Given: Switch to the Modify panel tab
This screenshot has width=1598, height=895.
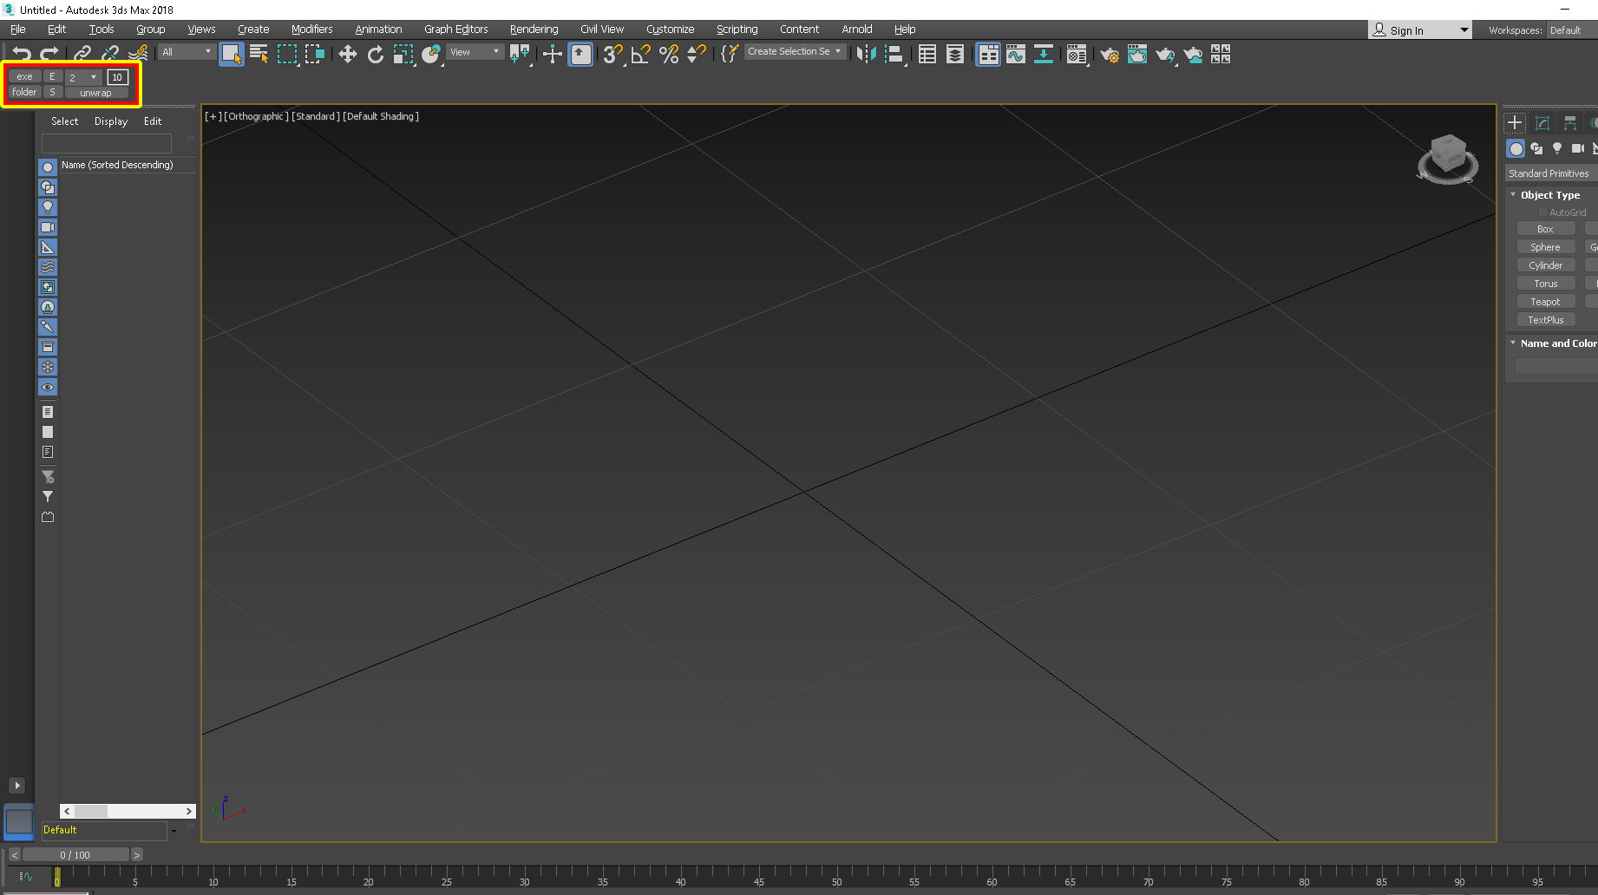Looking at the screenshot, I should [x=1542, y=123].
